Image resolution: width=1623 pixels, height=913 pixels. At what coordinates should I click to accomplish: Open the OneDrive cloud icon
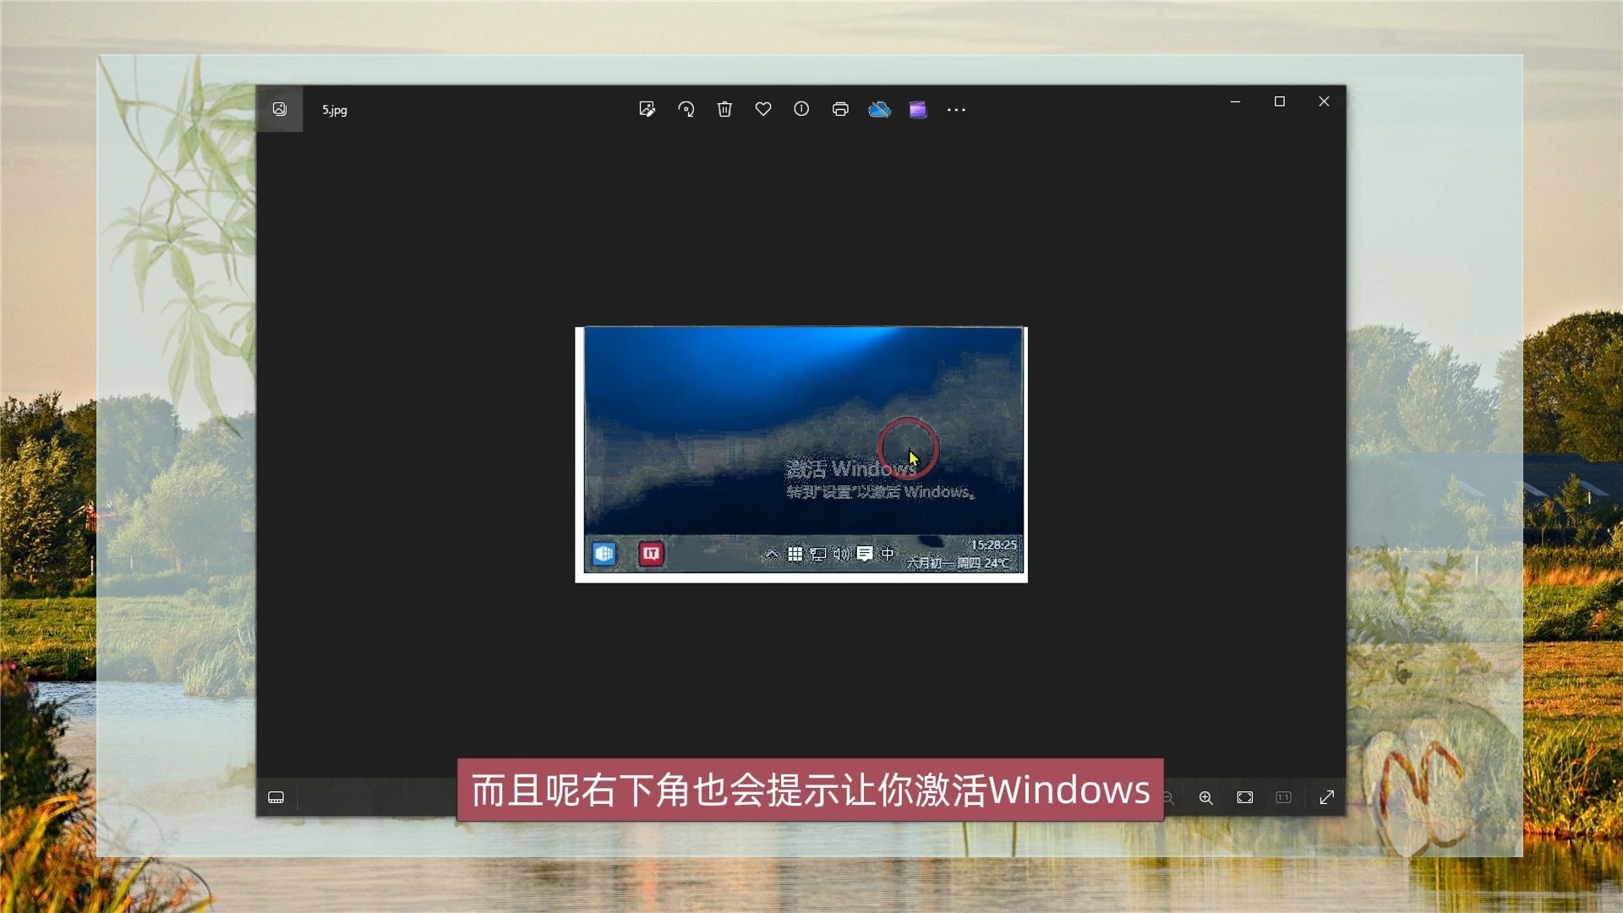[x=879, y=109]
